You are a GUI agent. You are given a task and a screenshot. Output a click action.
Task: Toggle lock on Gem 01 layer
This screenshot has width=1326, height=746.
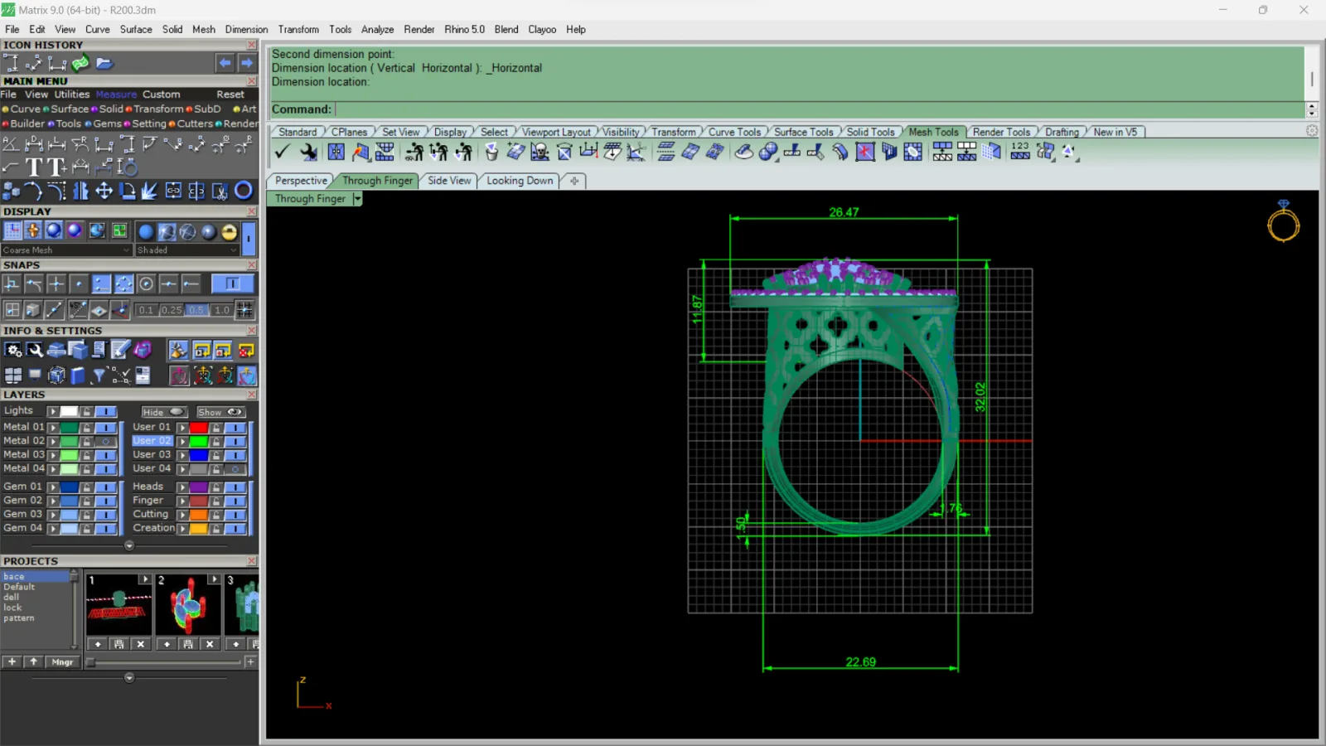click(x=87, y=487)
